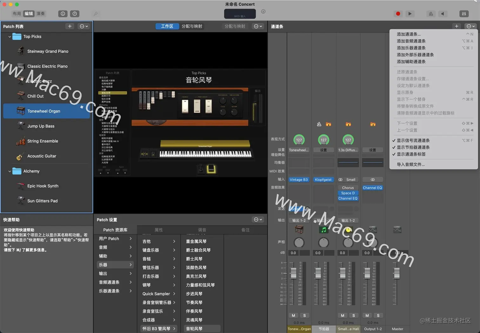The image size is (480, 333).
Task: Select 添加乐器通道条 menu item
Action: [x=433, y=48]
